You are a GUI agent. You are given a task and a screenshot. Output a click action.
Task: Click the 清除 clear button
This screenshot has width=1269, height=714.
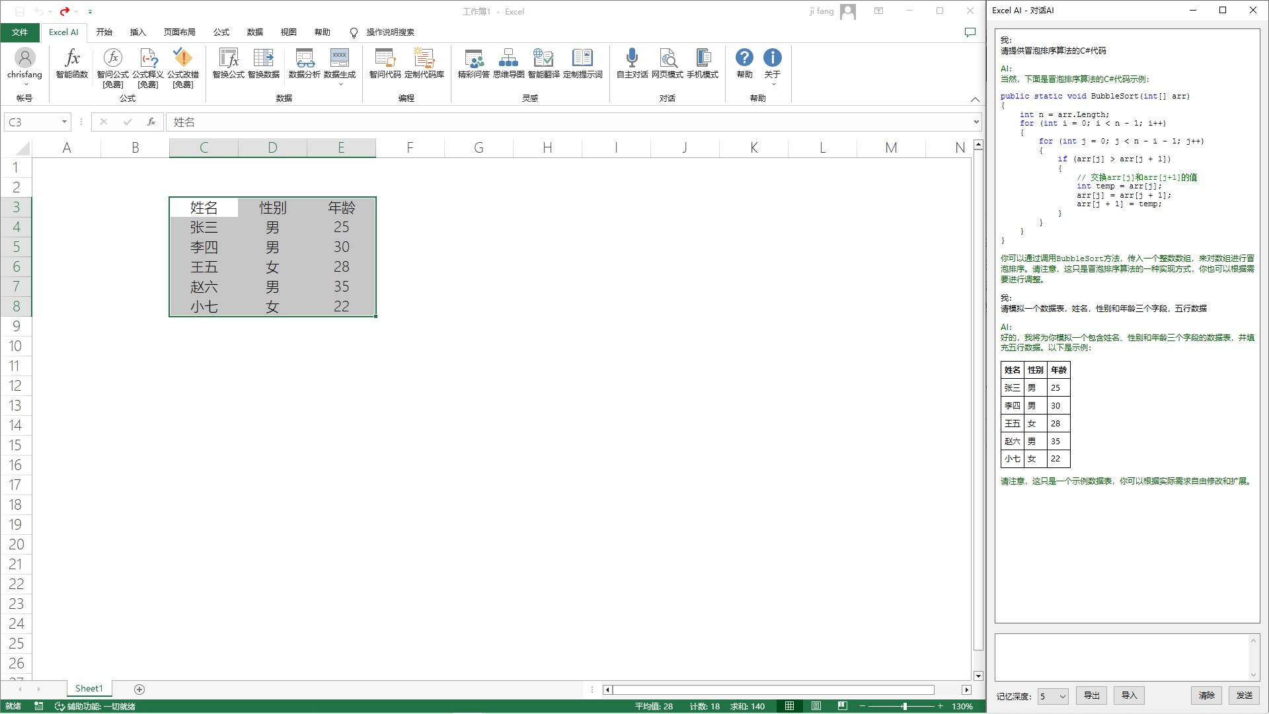click(1206, 695)
